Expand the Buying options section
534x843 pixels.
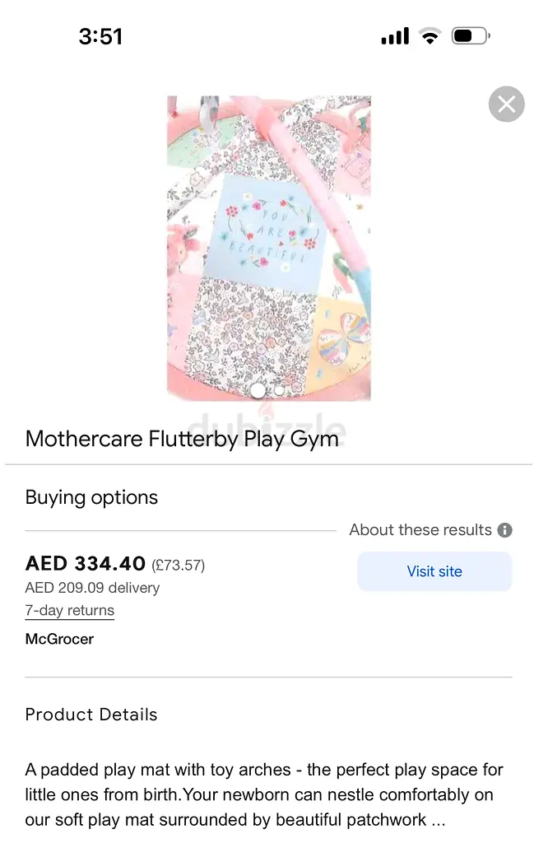(91, 497)
